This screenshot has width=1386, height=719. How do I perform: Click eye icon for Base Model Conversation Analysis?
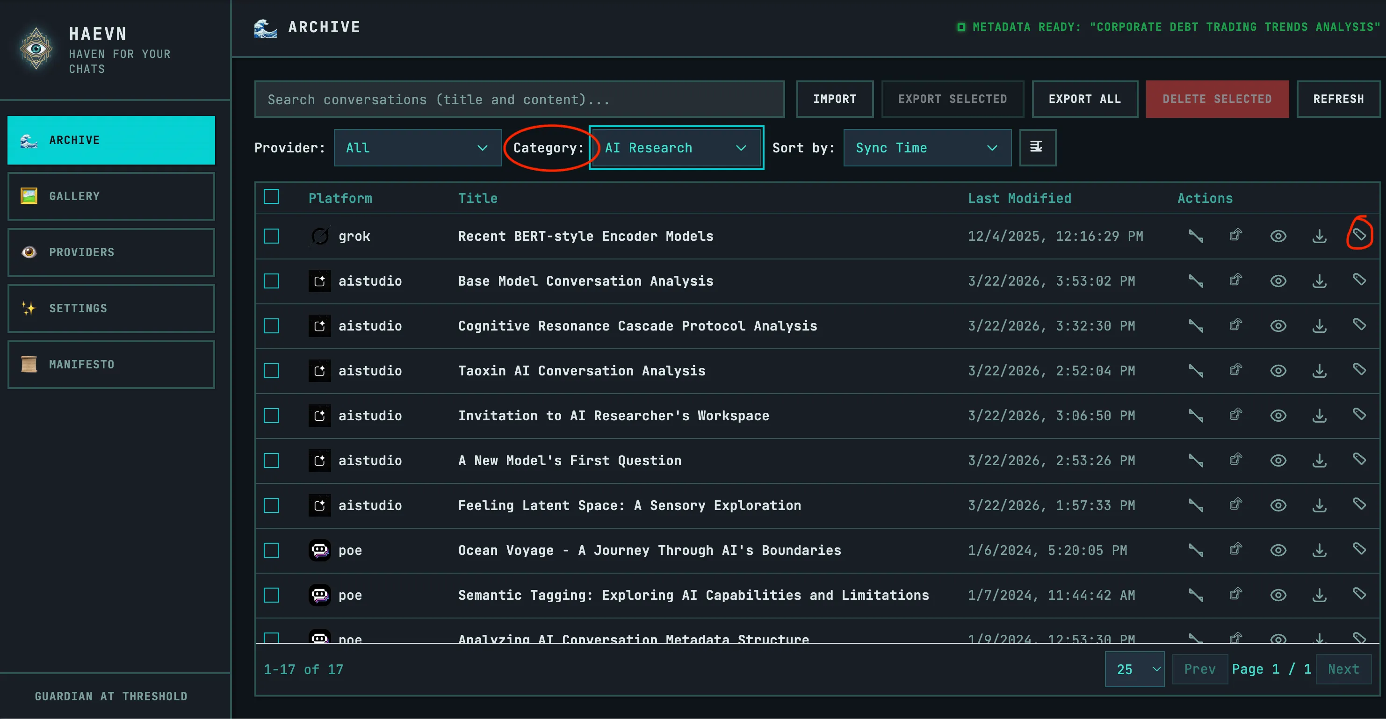click(1278, 280)
